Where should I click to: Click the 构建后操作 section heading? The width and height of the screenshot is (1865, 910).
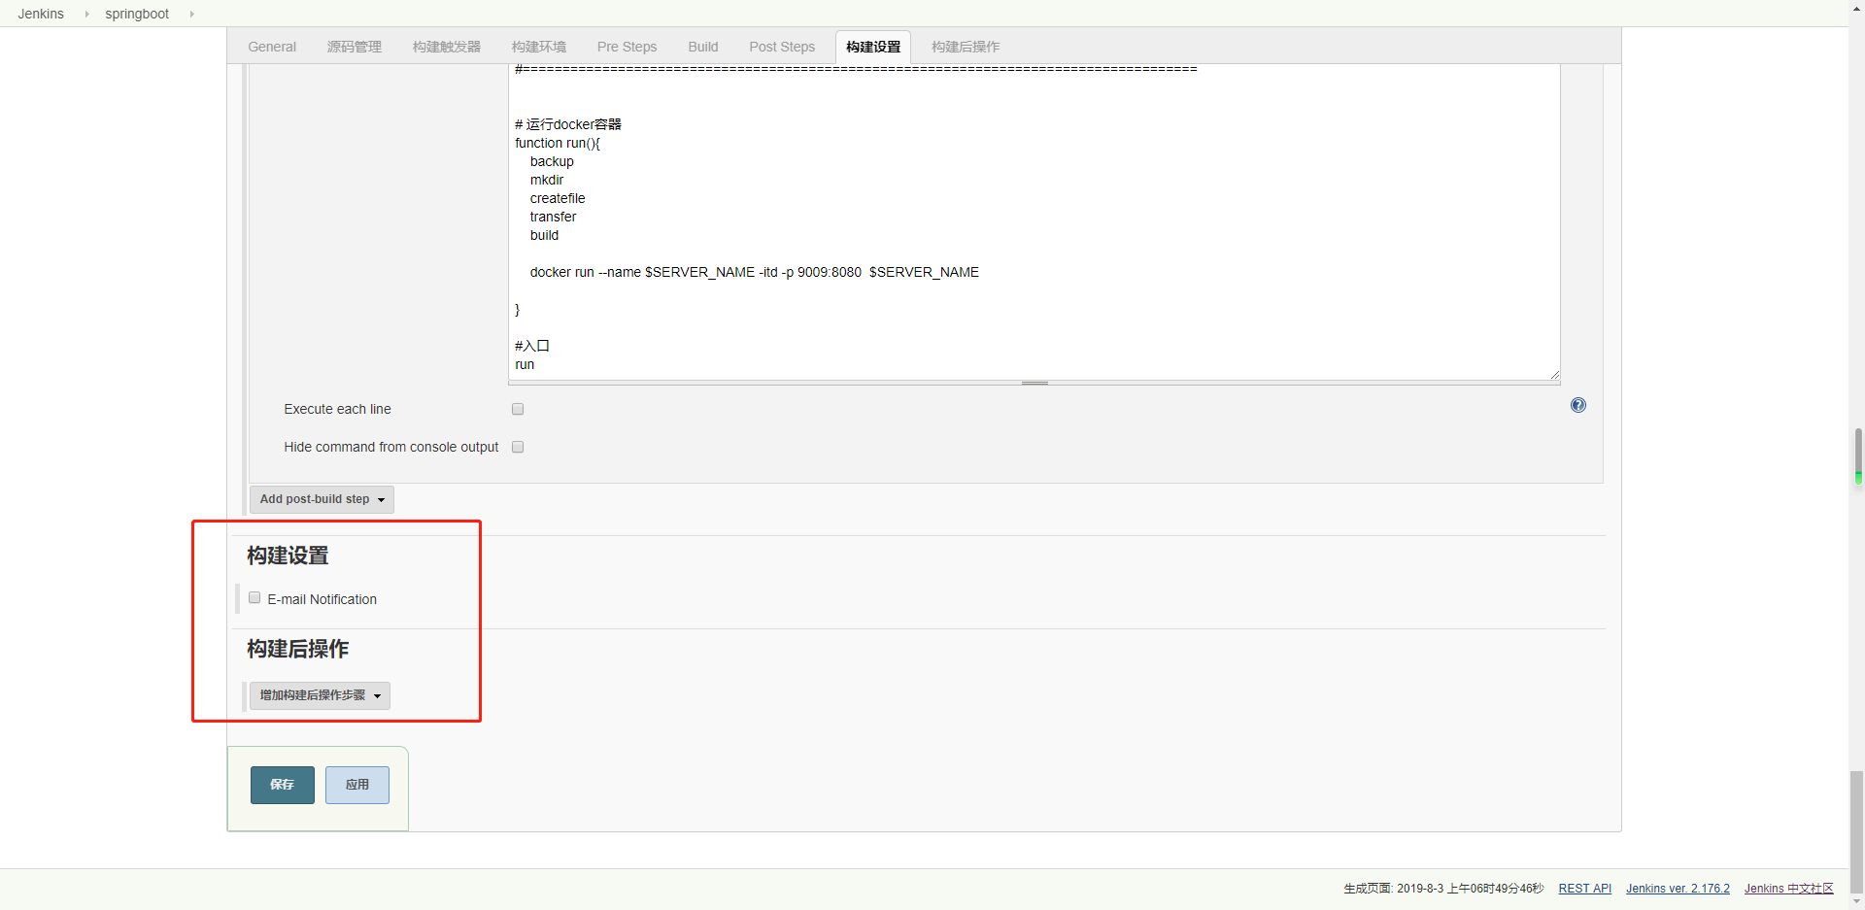click(x=297, y=649)
